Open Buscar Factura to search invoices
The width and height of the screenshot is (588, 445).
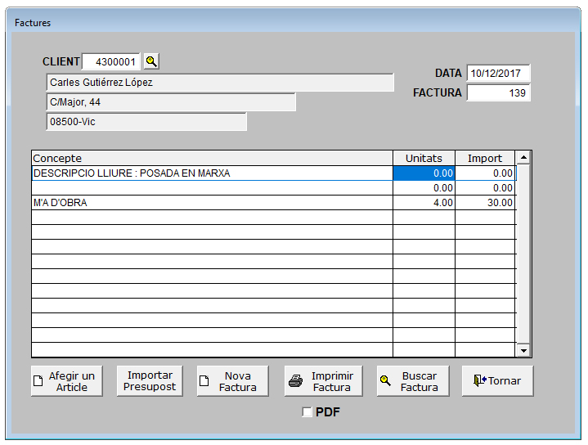(x=413, y=381)
